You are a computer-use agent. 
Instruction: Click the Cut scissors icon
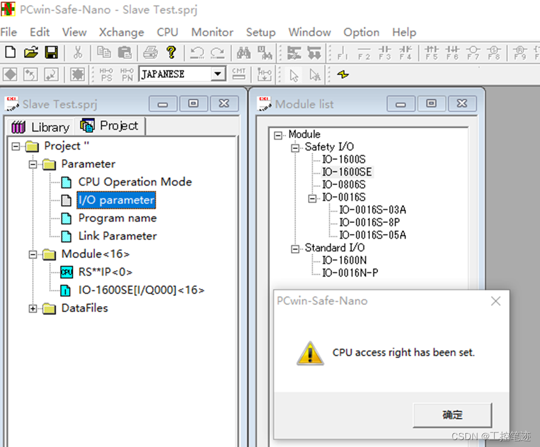point(79,52)
